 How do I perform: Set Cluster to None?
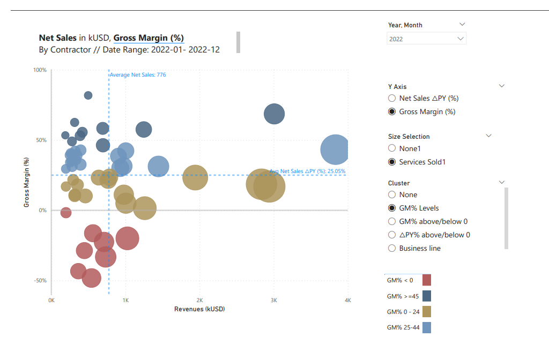coord(392,194)
